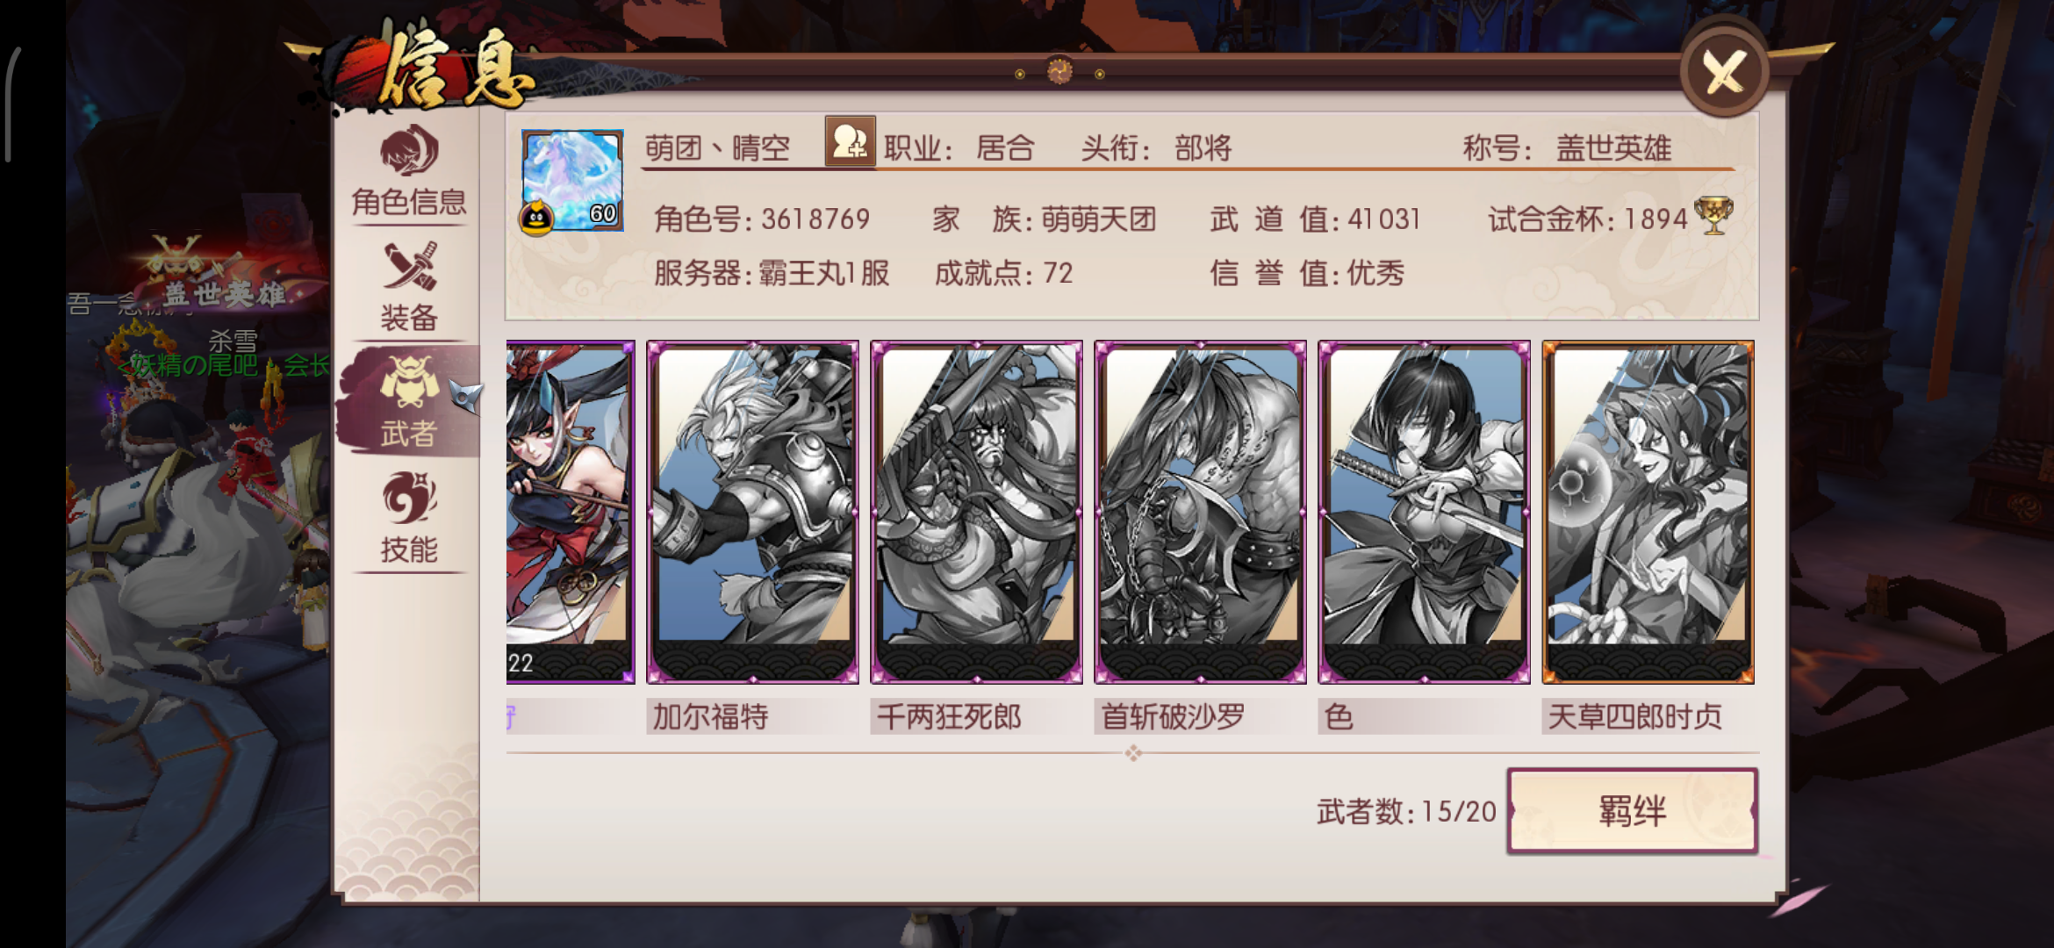The image size is (2054, 948).
Task: Select the colored level 22 warrior card
Action: click(x=571, y=512)
